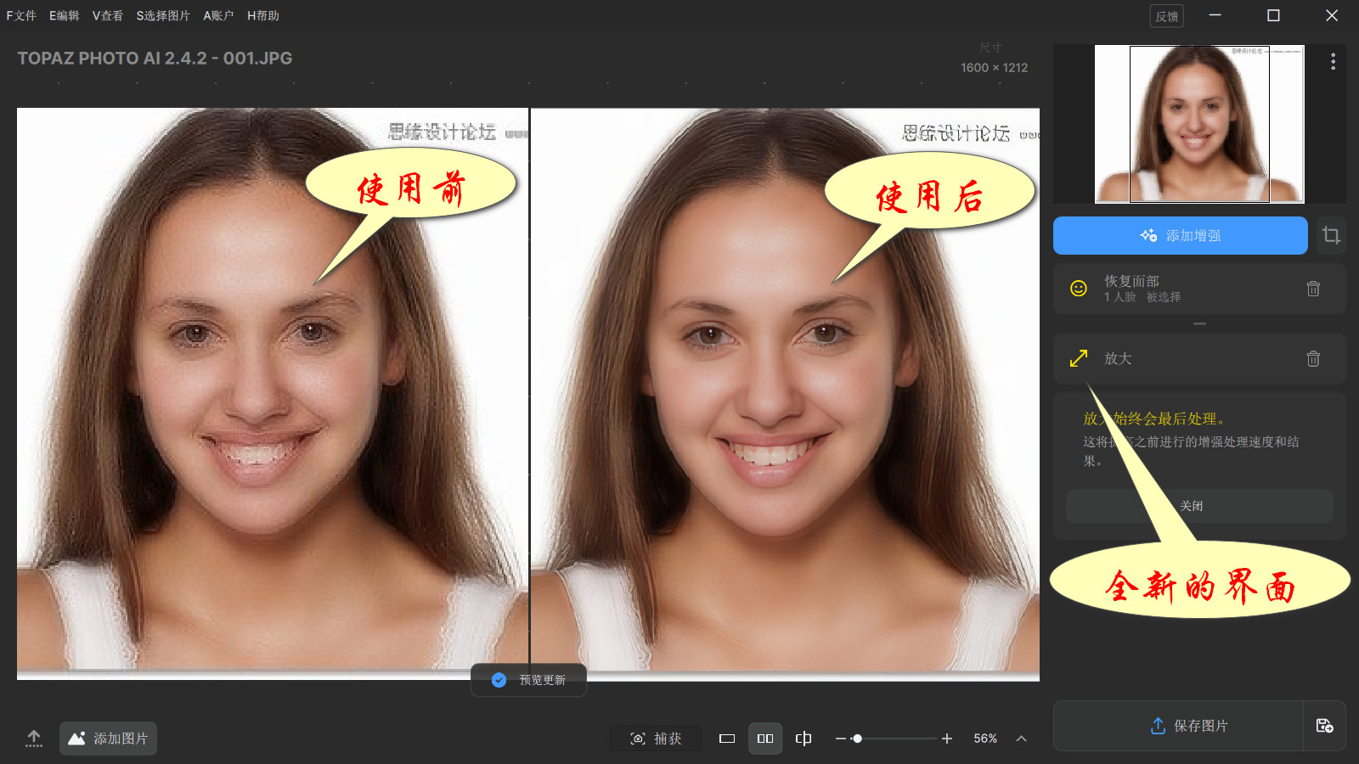
Task: Click the 1600 × 1212 size value
Action: [995, 68]
